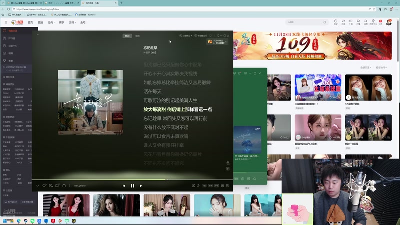Click the 忘记趁早 album cover art
The image size is (400, 225).
point(90,102)
